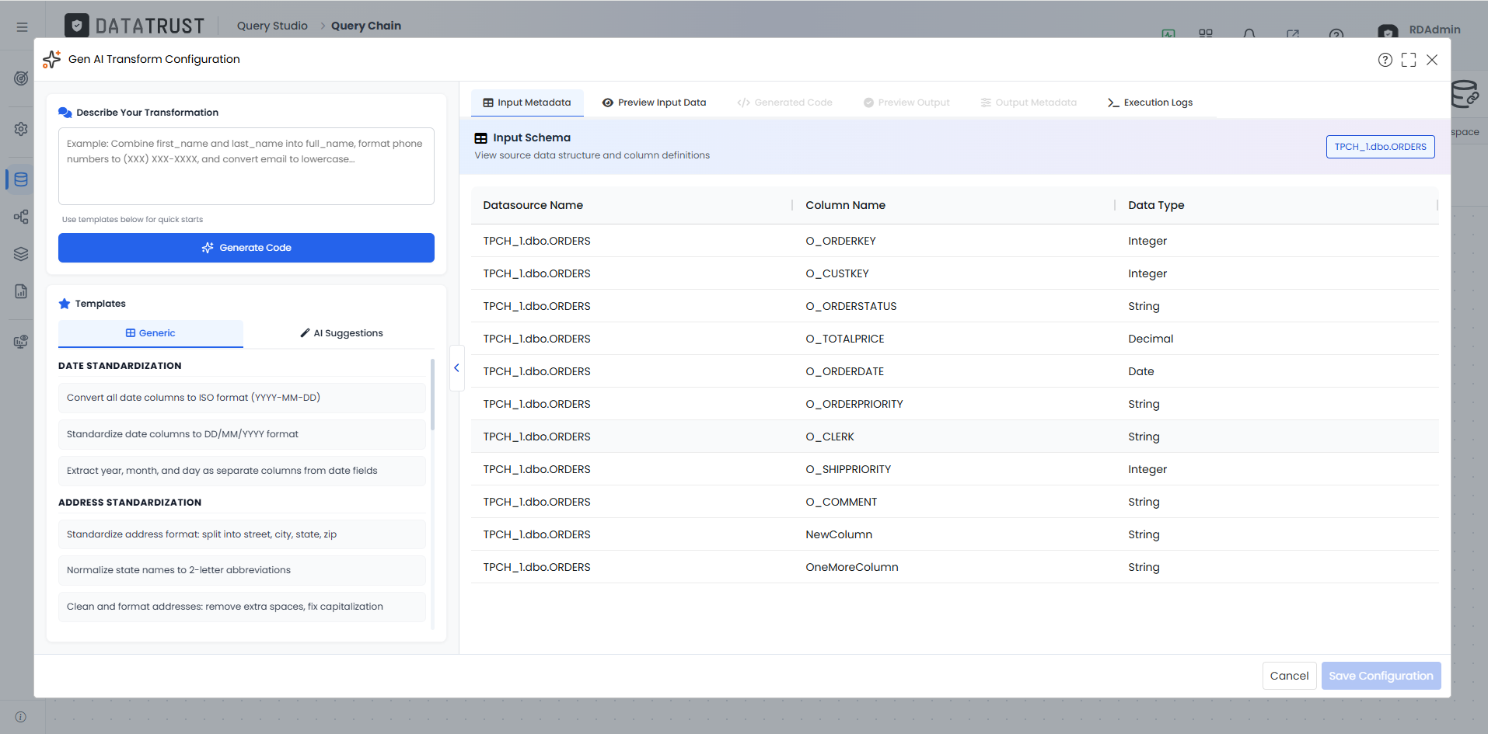Open the workflow nodes icon in sidebar

[x=21, y=217]
